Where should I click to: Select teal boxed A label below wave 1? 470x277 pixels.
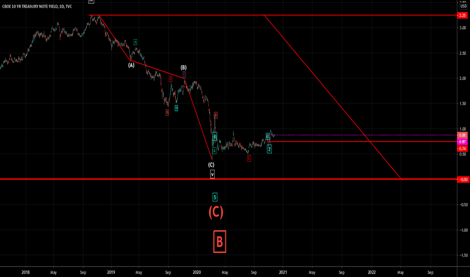[214, 151]
